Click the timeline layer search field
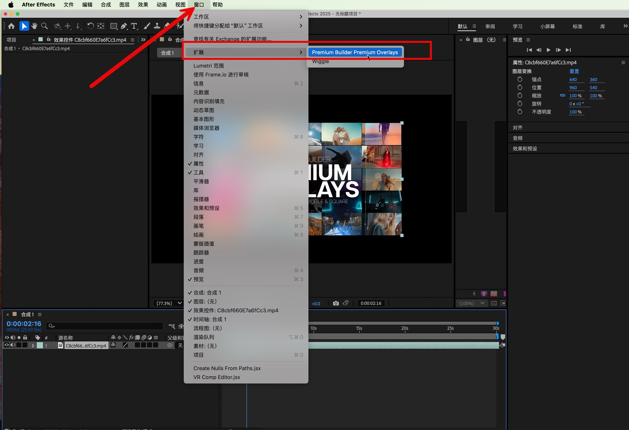 click(x=105, y=326)
